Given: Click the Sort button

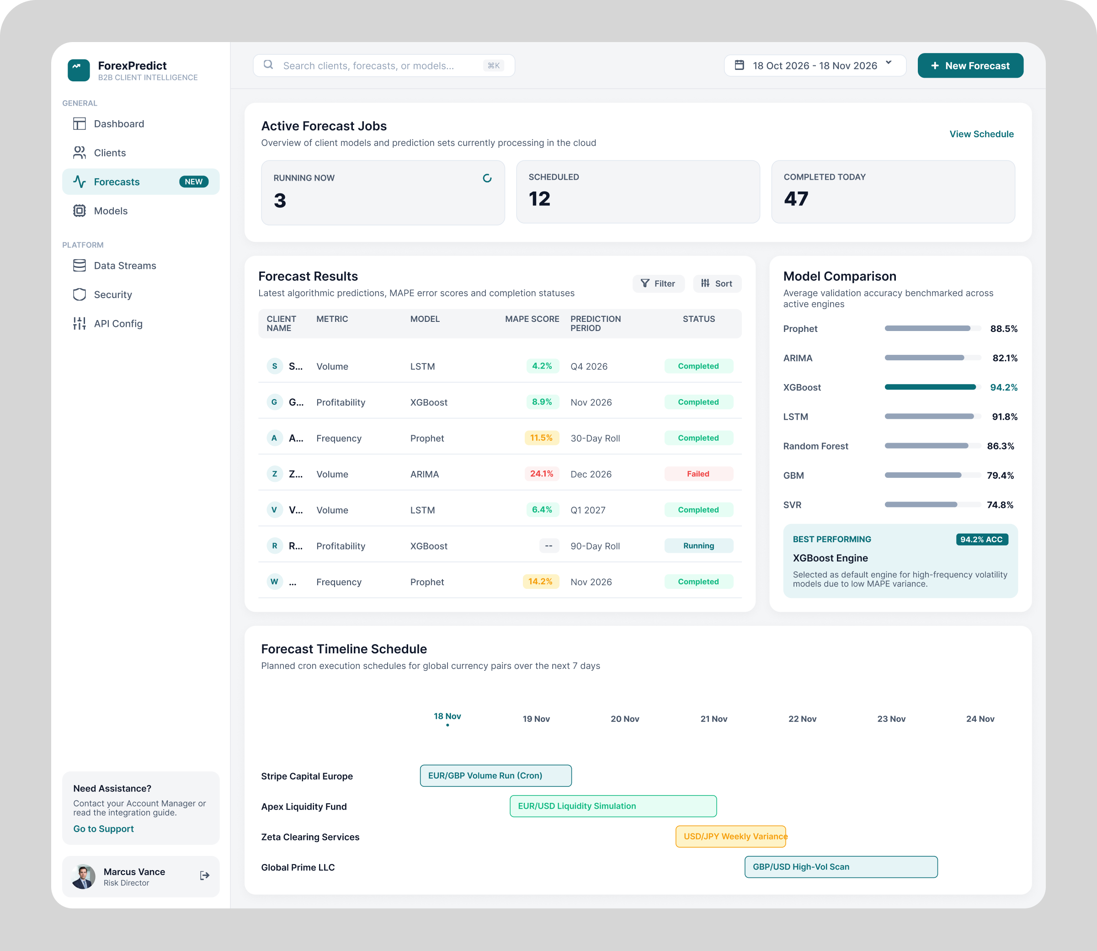Looking at the screenshot, I should click(717, 283).
